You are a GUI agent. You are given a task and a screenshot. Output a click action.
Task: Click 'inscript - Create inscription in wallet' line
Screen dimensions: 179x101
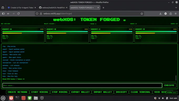pyautogui.click(x=16, y=60)
